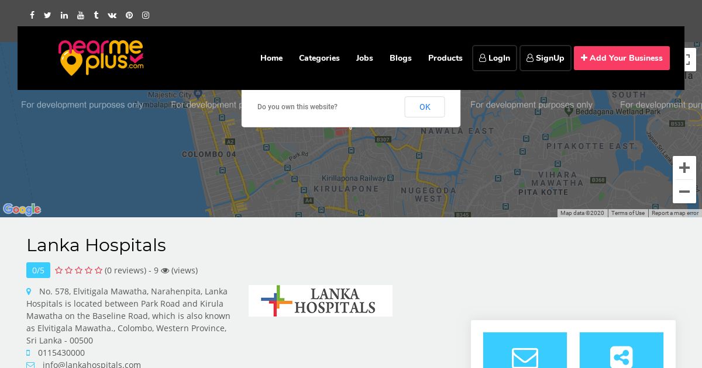
Task: Click the info@lankahospitals.com email
Action: [x=92, y=364]
